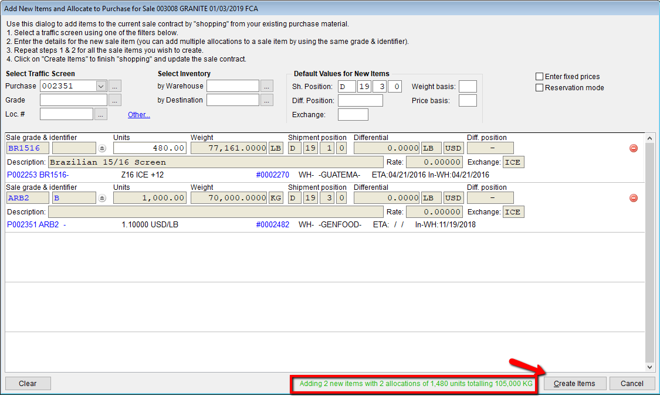This screenshot has height=396, width=660.
Task: Click the Cancel button
Action: coord(632,383)
